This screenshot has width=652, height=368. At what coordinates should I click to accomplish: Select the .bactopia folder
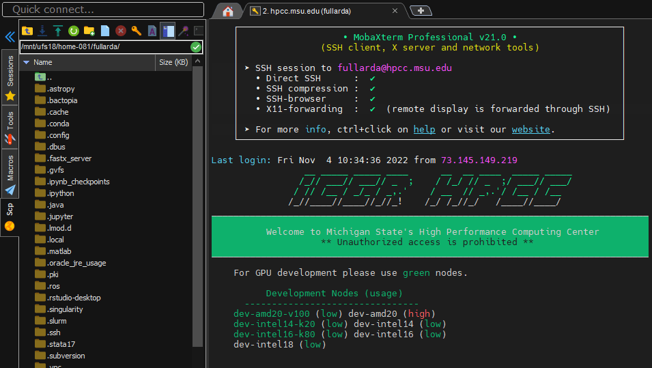pos(56,100)
